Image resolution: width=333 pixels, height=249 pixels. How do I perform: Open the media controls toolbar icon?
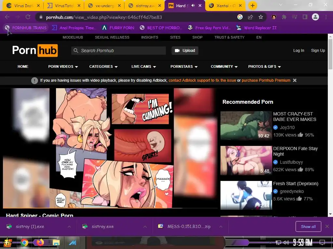[x=295, y=17]
